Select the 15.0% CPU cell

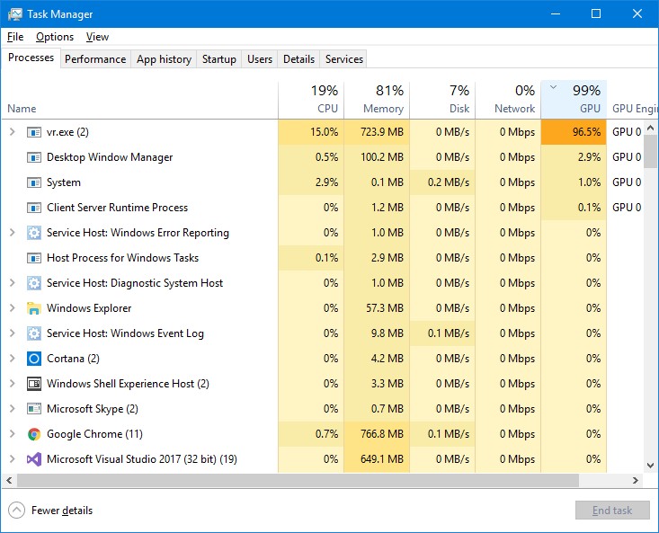(311, 132)
